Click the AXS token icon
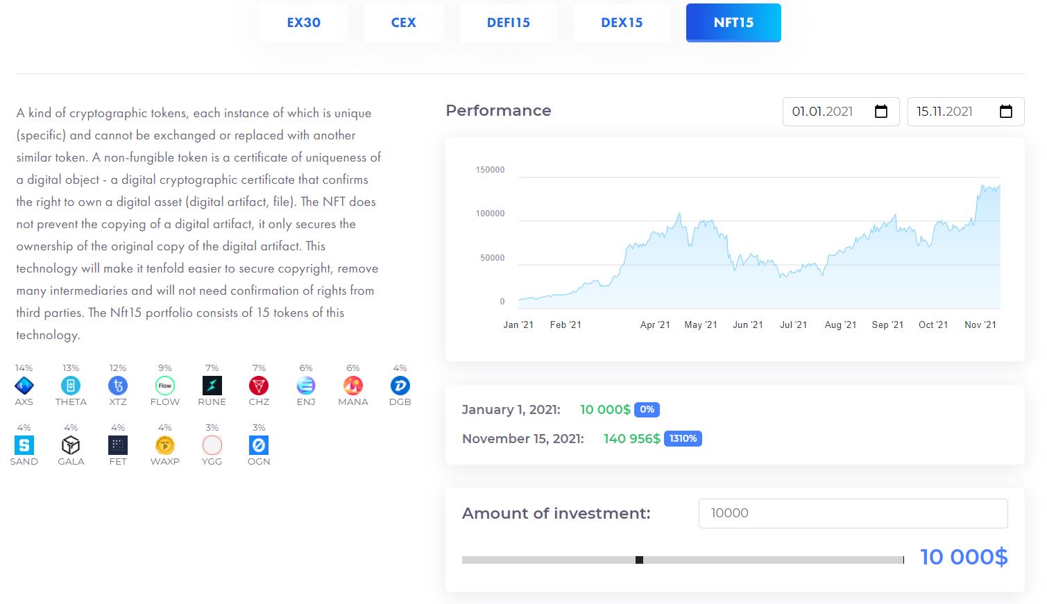 [24, 386]
